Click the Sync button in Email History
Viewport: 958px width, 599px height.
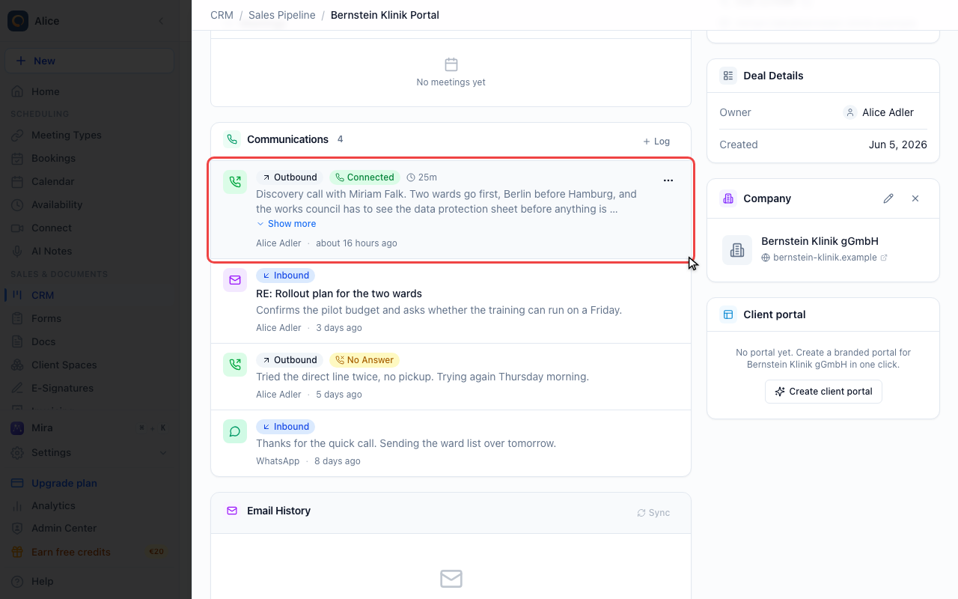click(x=653, y=513)
